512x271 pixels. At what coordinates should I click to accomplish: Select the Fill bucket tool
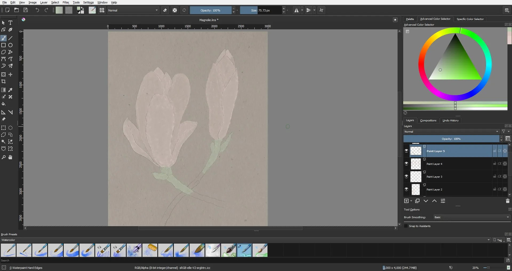pos(3,104)
